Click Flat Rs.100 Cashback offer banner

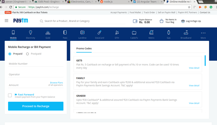tap(26, 12)
